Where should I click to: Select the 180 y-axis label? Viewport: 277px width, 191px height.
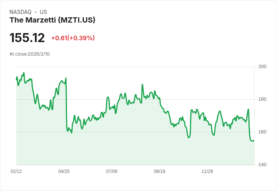pyautogui.click(x=262, y=99)
